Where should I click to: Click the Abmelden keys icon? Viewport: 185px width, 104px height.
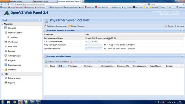coord(6,70)
